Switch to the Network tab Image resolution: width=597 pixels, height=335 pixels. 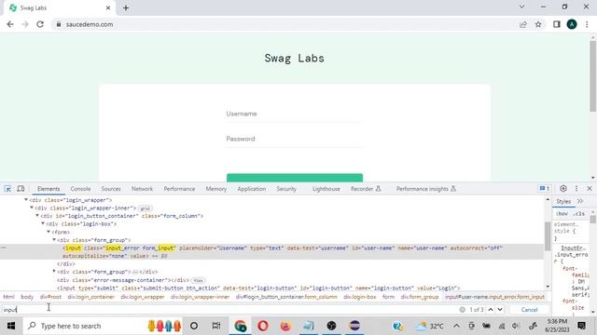pos(142,189)
